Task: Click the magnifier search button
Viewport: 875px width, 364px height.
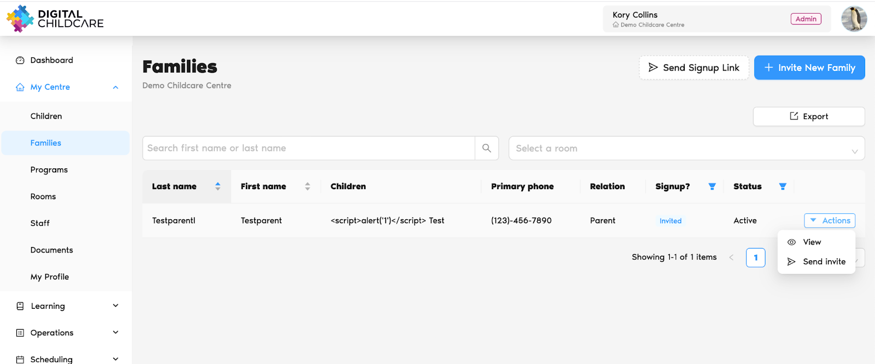Action: pos(487,148)
